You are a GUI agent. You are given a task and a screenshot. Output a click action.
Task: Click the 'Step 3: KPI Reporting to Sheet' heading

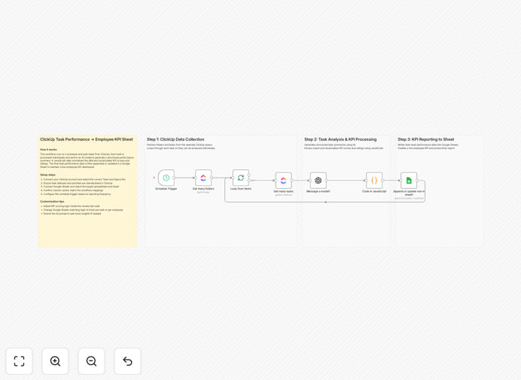pyautogui.click(x=425, y=139)
